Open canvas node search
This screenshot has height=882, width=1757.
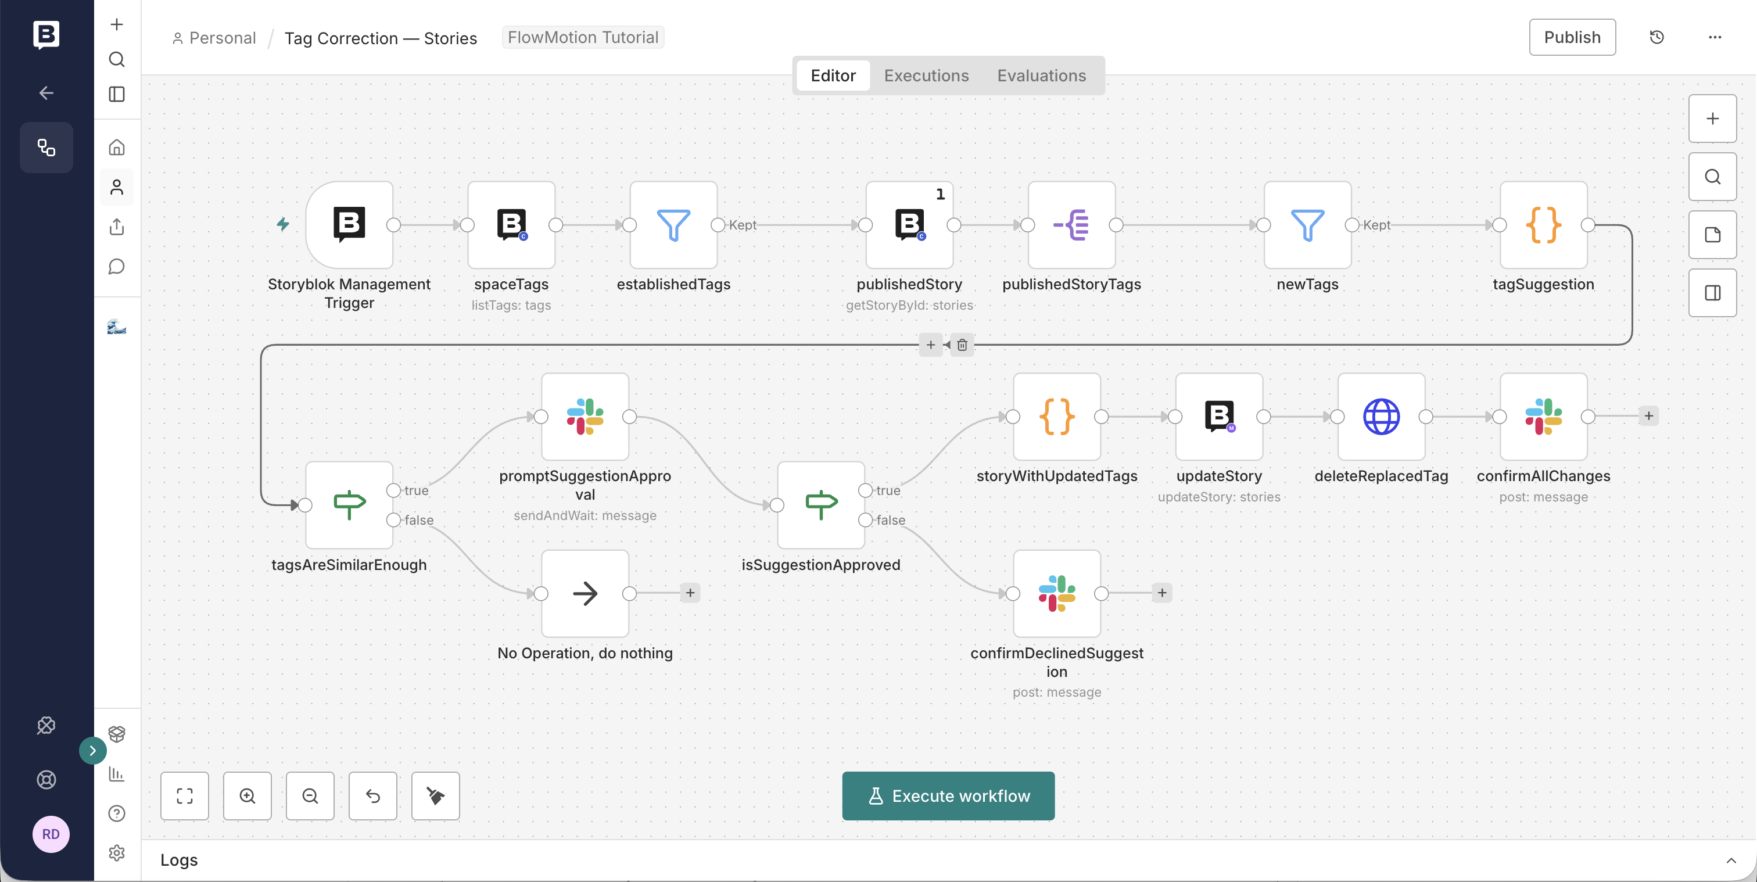(x=1712, y=177)
